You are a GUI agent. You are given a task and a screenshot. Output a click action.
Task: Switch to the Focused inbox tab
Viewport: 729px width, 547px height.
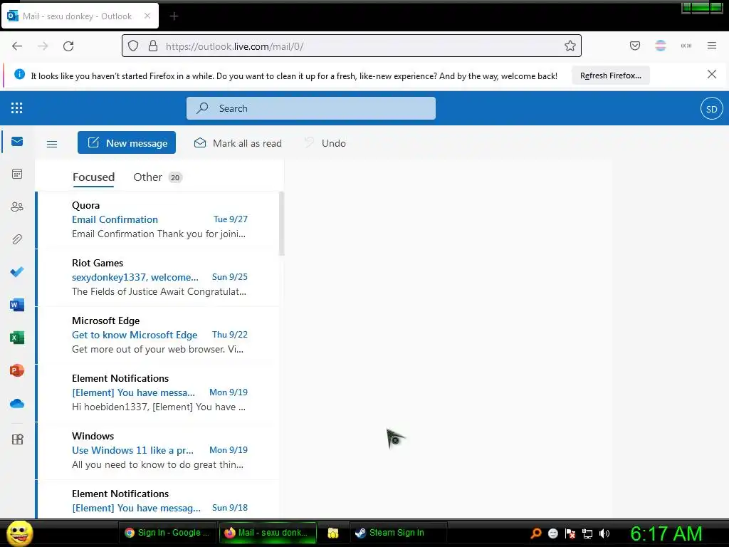(93, 177)
